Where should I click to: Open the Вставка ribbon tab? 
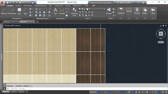(x=18, y=5)
